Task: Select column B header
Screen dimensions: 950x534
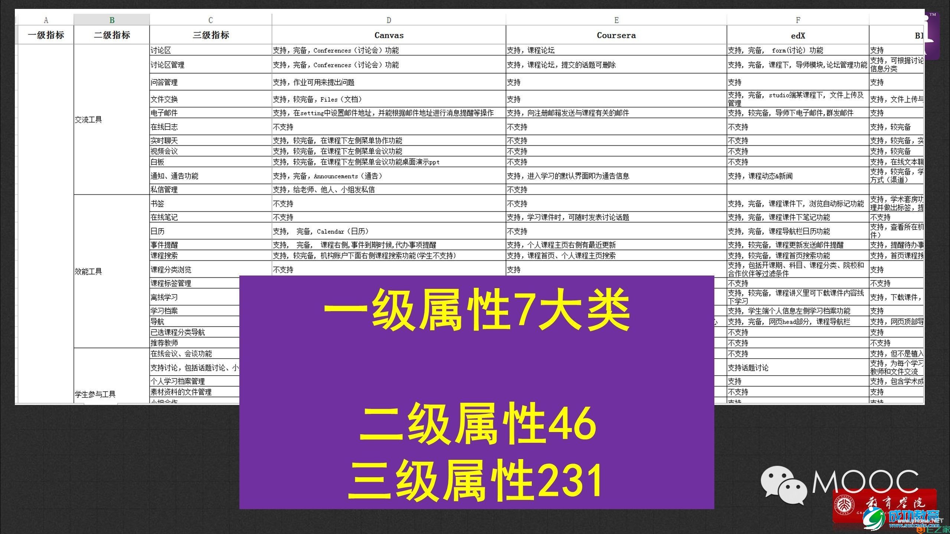Action: [x=112, y=20]
